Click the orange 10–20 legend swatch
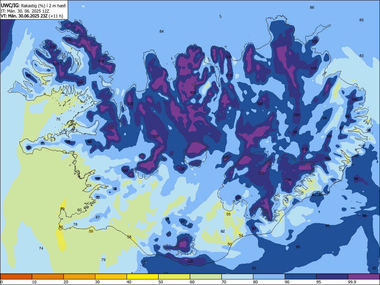This screenshot has width=380, height=285. [48, 277]
